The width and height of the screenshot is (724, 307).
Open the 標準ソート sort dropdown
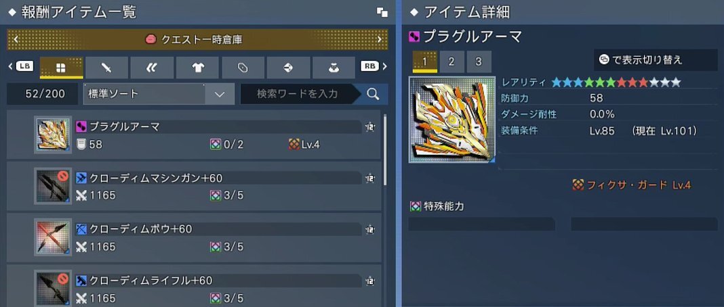[x=157, y=94]
